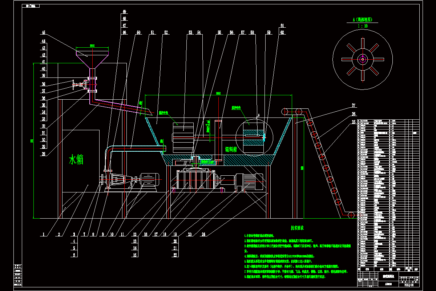The width and height of the screenshot is (436, 291).
Task: Select part balloon number 49 at top
Action: click(x=124, y=12)
